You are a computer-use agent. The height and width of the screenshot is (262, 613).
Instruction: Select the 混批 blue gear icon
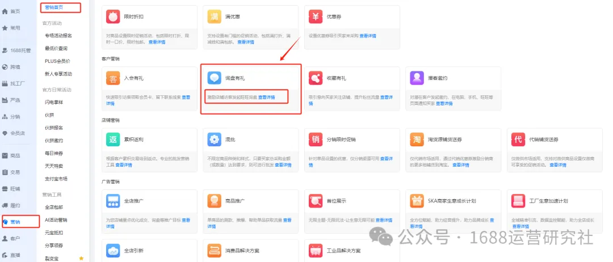coord(214,140)
